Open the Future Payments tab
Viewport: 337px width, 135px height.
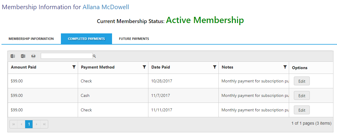[134, 39]
